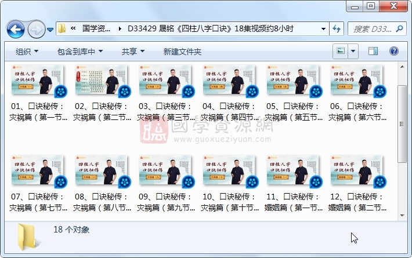Select video thumbnail 03 灾祸篇第三节
The image size is (412, 258).
coord(167,81)
